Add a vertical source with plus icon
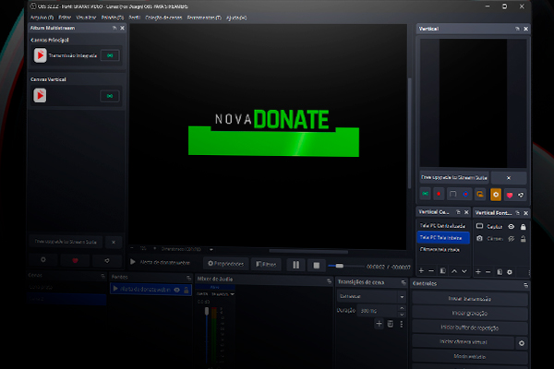Viewport: 554px width, 369px height. click(x=478, y=271)
